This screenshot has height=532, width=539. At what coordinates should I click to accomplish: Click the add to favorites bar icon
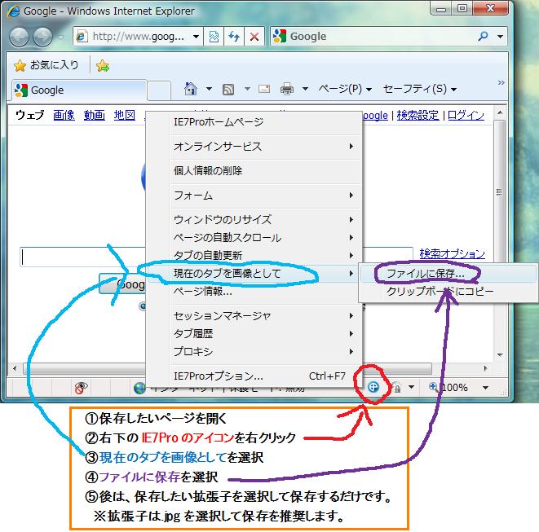point(103,65)
